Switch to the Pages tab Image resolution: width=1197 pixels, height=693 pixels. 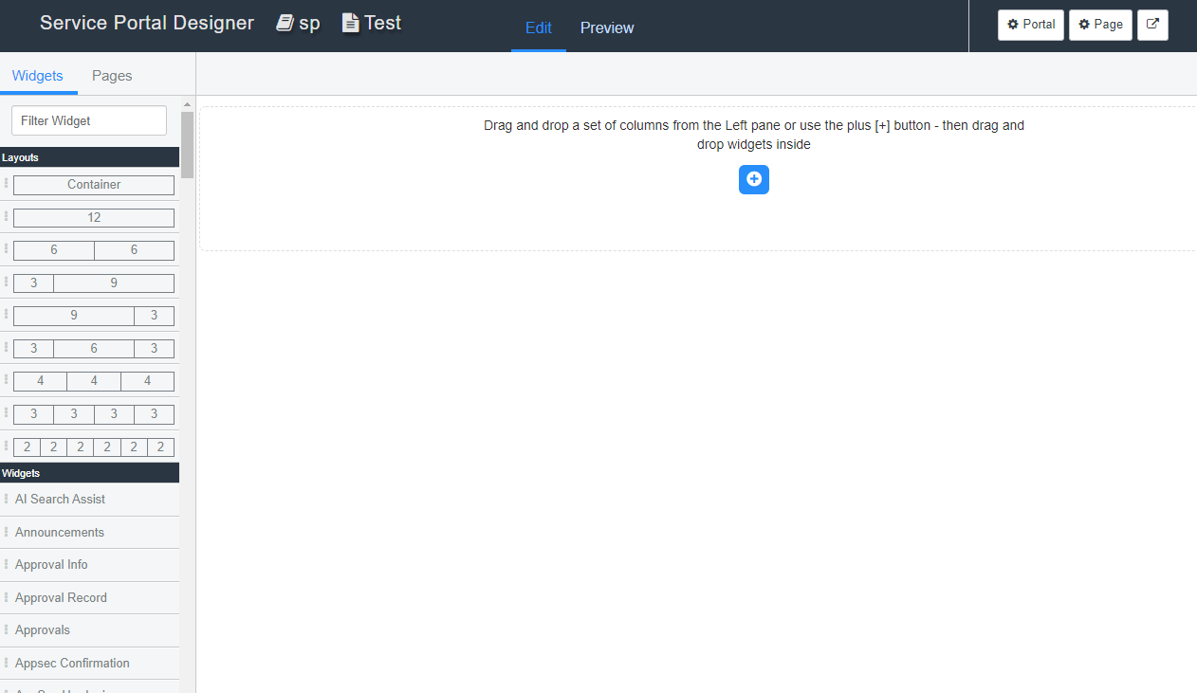click(111, 76)
